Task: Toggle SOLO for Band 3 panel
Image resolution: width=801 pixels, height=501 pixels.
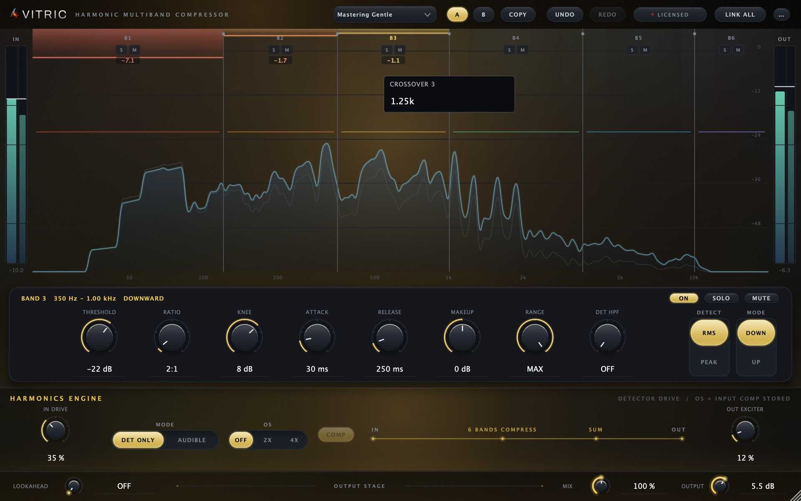Action: pos(721,298)
